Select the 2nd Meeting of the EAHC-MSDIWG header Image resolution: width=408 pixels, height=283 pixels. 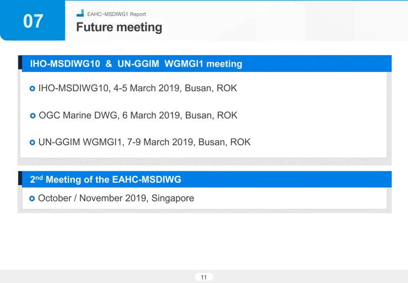coord(207,179)
